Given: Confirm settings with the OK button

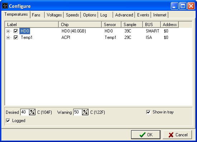Looking at the screenshot, I should (146, 135).
